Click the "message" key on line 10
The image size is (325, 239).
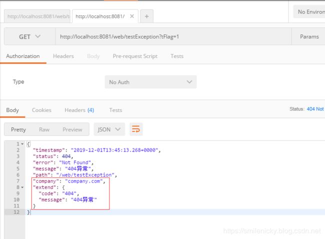[52, 200]
